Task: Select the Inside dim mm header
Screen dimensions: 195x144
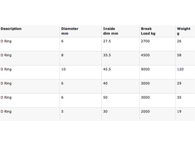Action: [x=111, y=31]
